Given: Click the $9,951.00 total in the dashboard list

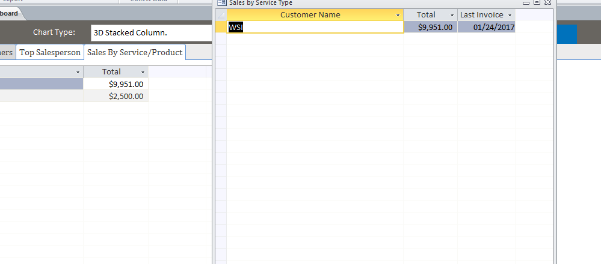Looking at the screenshot, I should click(116, 84).
